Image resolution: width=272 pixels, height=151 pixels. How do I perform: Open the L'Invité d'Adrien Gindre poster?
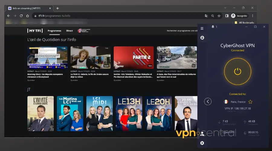pyautogui.click(x=40, y=114)
